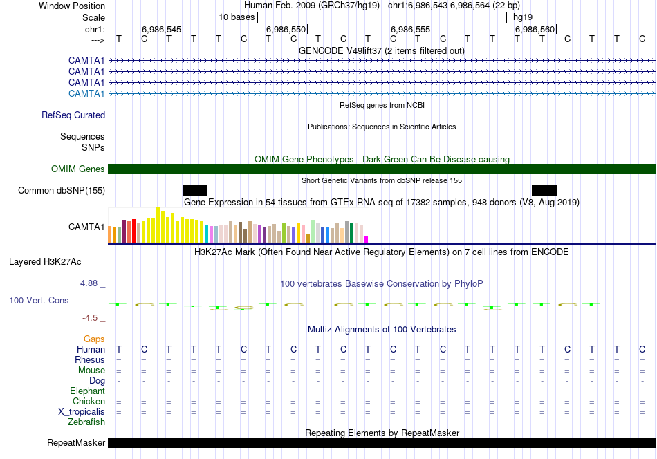Click the 4.88 conservation maximum value

[89, 283]
